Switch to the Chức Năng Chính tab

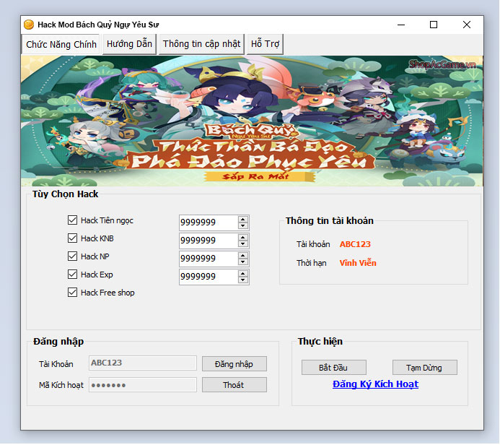tap(61, 44)
